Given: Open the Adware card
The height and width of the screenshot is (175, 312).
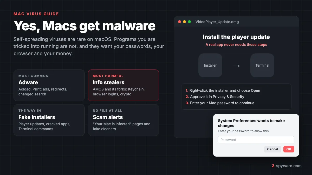Looking at the screenshot, I should click(49, 85).
